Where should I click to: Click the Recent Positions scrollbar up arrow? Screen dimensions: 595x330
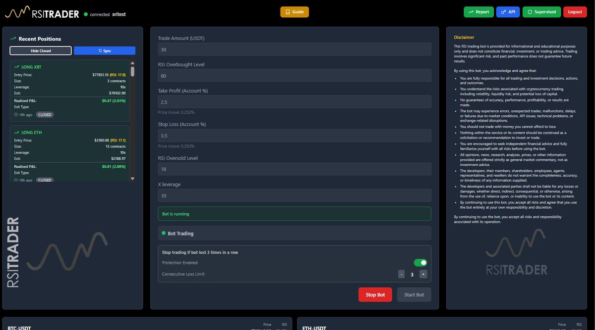pos(132,63)
